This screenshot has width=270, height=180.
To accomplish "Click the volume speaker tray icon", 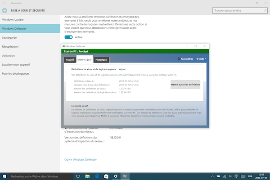I will [230, 176].
